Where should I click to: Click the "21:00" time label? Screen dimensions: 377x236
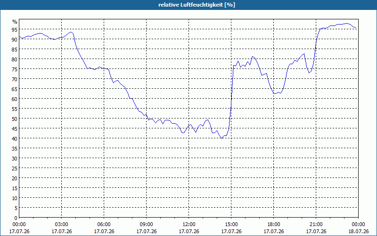[316, 225]
